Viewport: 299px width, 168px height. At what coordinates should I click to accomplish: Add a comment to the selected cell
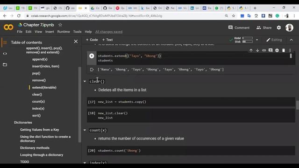[271, 50]
